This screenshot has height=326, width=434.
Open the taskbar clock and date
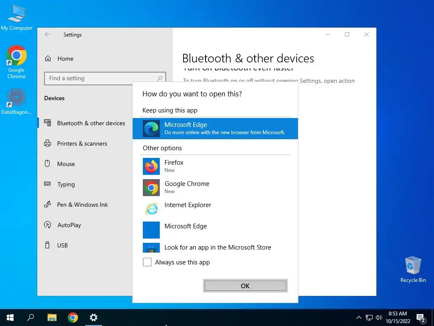tap(398, 318)
